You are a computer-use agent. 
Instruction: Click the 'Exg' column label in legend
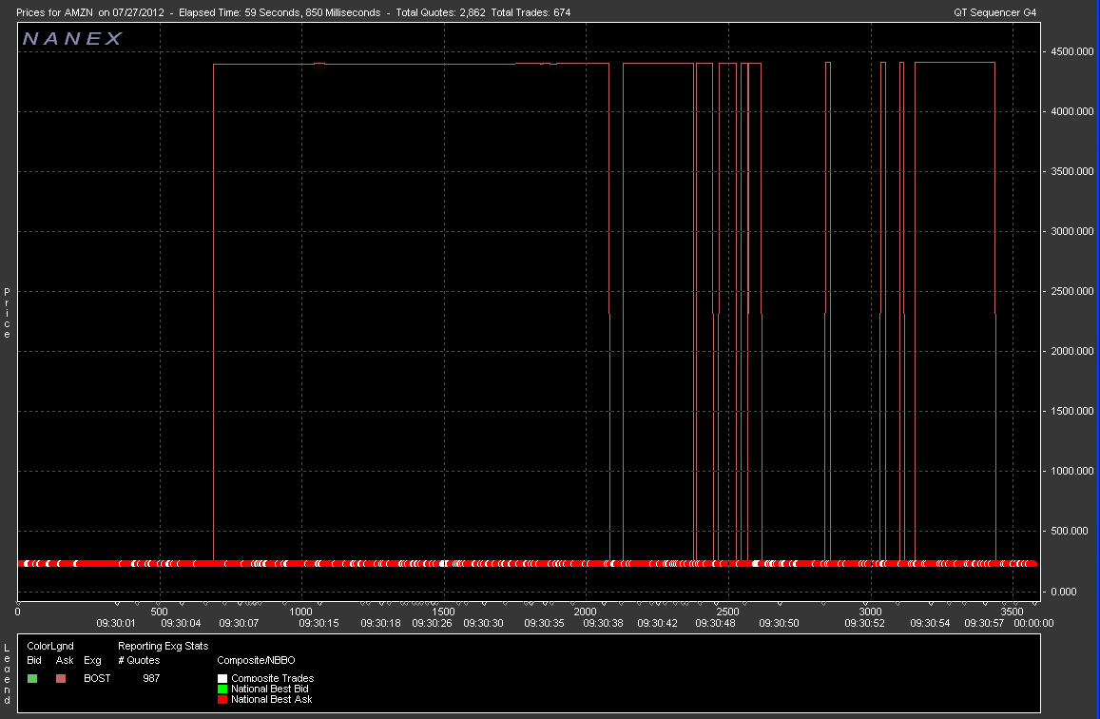pyautogui.click(x=92, y=660)
